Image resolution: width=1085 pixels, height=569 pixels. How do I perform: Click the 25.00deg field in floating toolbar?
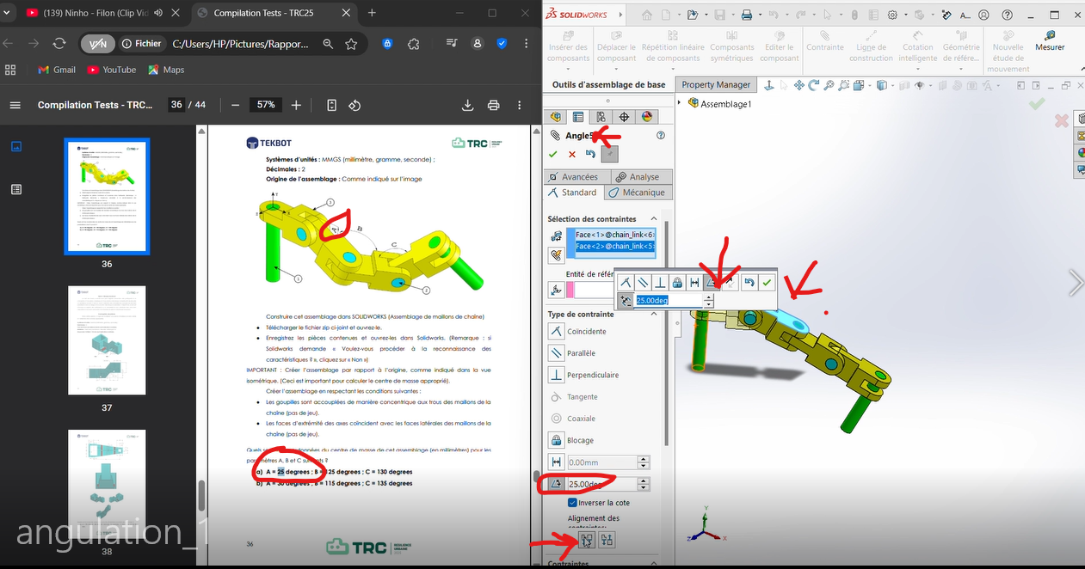669,300
